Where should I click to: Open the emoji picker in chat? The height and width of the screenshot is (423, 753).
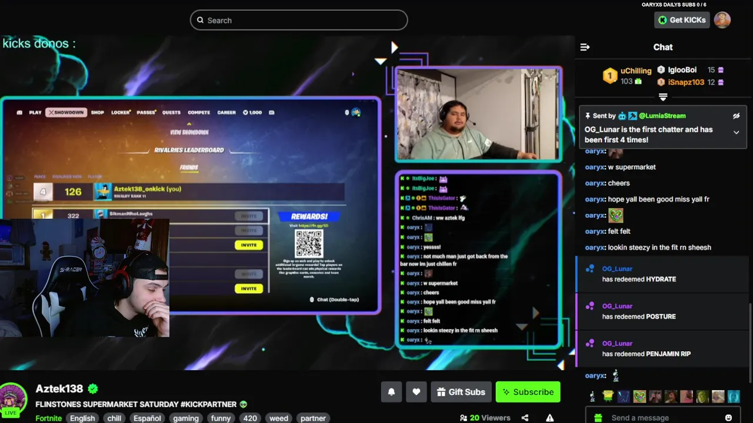coord(728,418)
